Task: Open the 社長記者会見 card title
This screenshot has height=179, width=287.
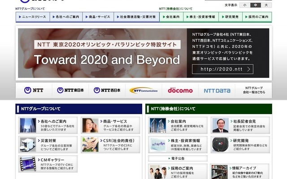Action: coord(244,121)
